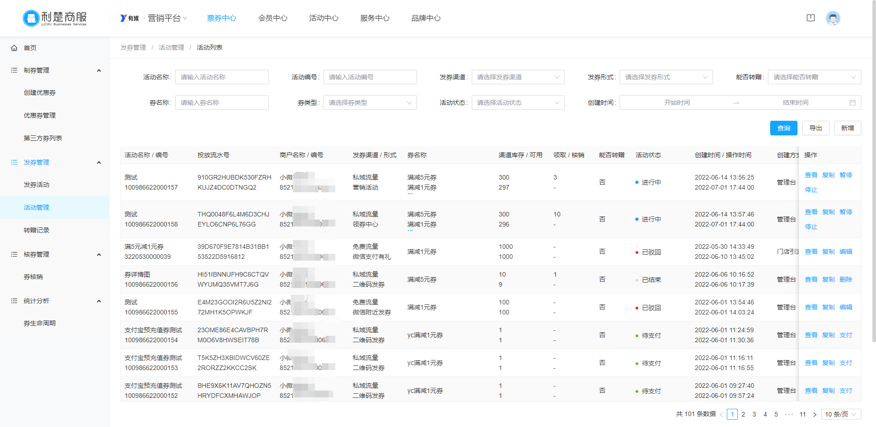
Task: Open the user avatar menu
Action: [x=833, y=18]
